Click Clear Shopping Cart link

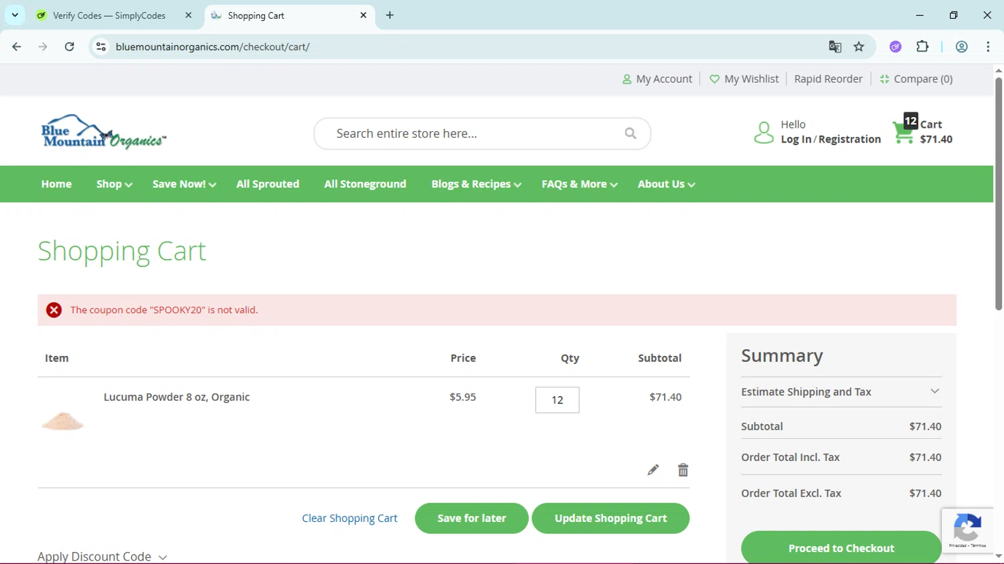[349, 519]
